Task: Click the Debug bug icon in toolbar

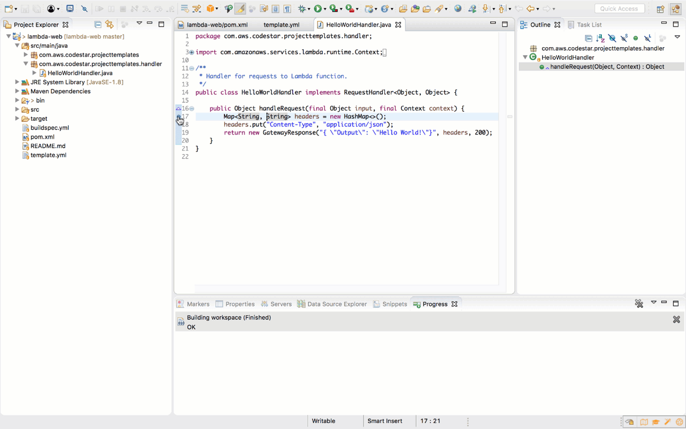Action: [302, 8]
